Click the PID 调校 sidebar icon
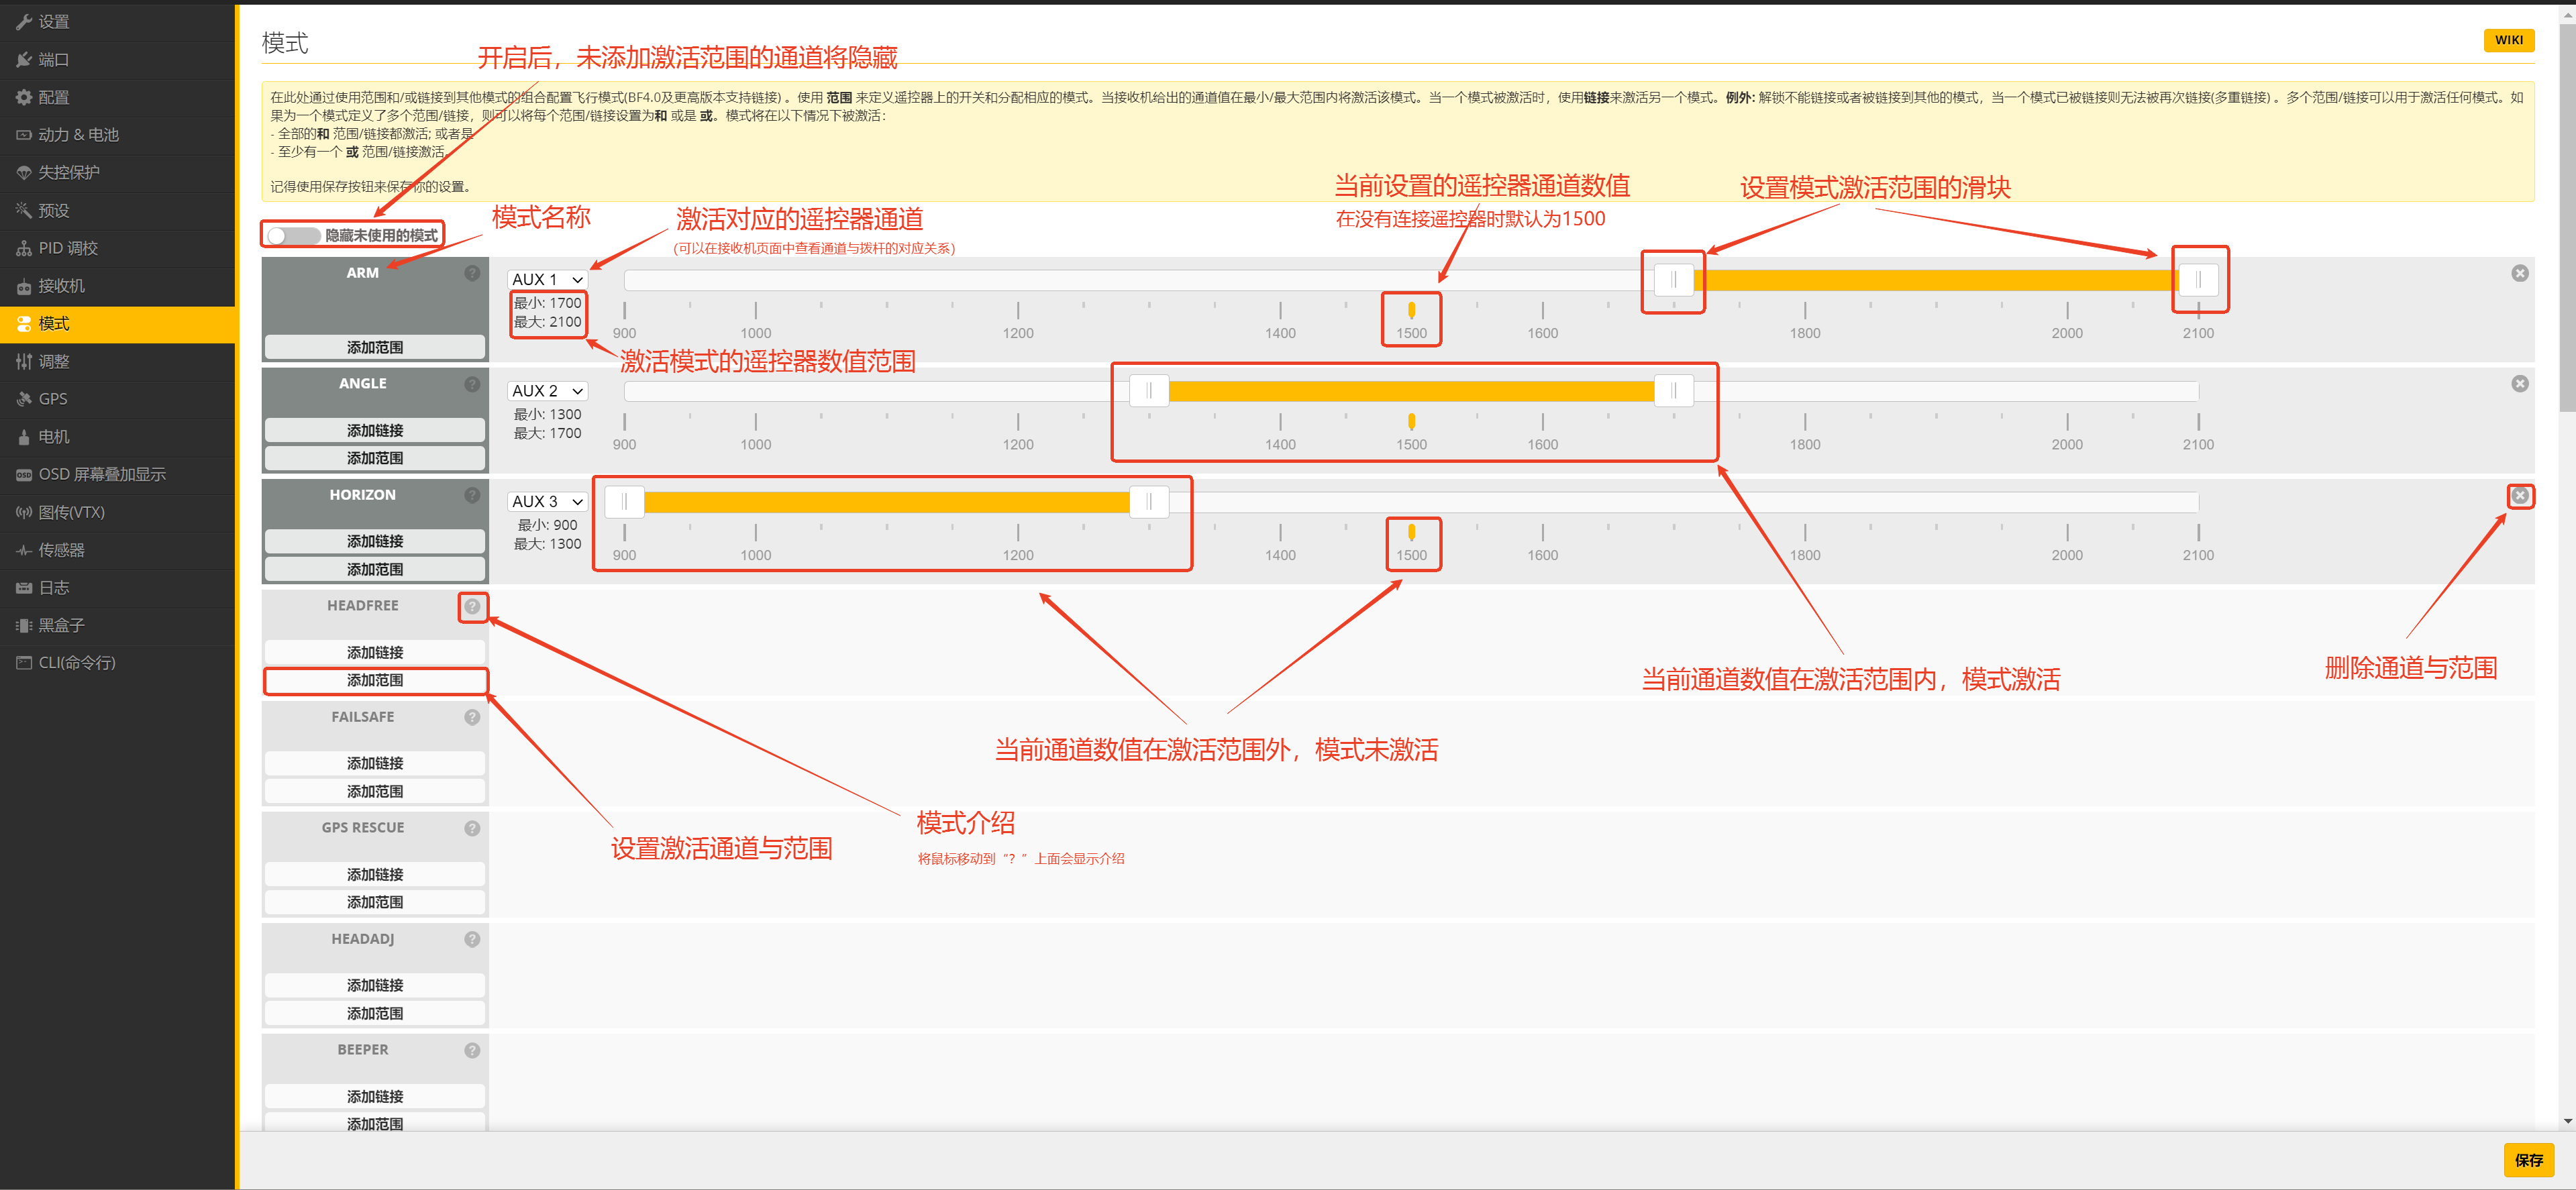This screenshot has width=2576, height=1190. [24, 248]
